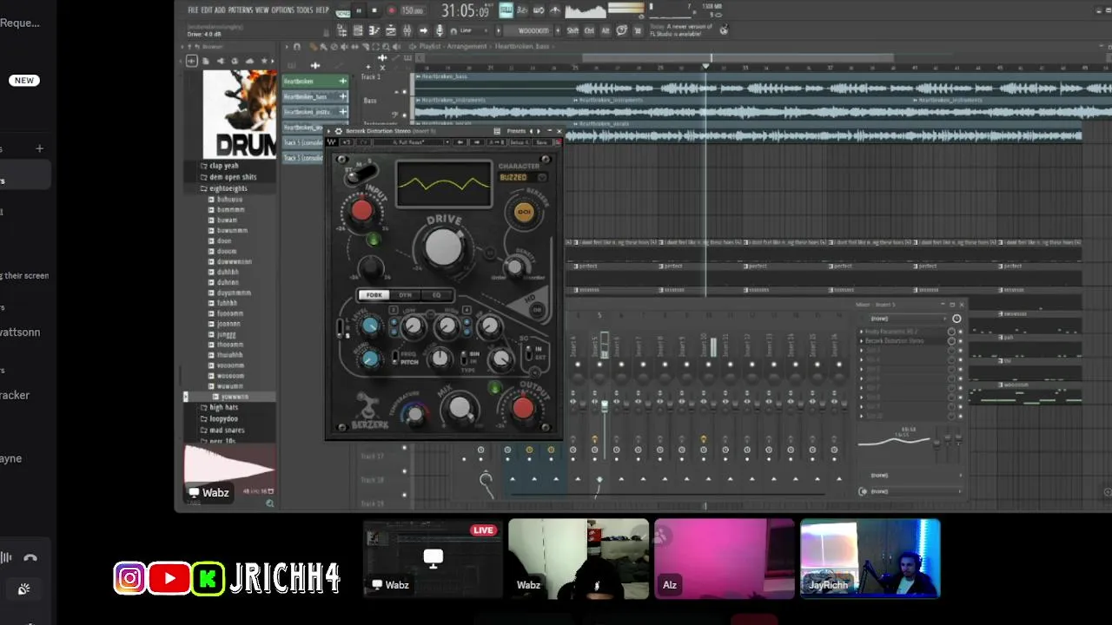Click the update notification icon
The height and width of the screenshot is (625, 1112).
(x=725, y=30)
